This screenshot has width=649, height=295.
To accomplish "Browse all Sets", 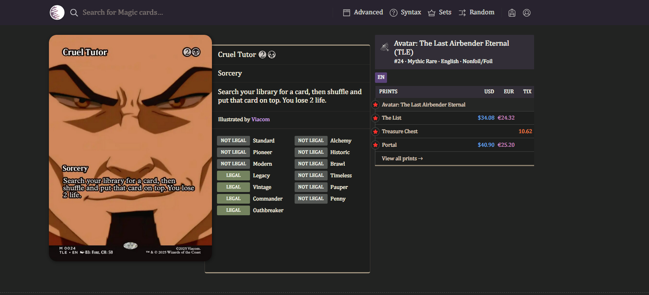I will 439,12.
